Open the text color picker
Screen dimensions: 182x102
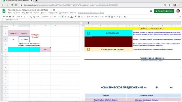[x=71, y=17]
